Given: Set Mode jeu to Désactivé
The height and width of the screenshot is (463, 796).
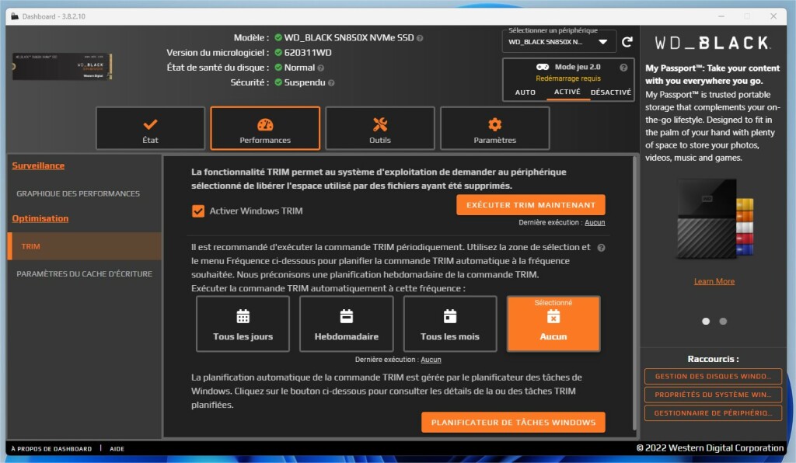Looking at the screenshot, I should click(x=611, y=92).
